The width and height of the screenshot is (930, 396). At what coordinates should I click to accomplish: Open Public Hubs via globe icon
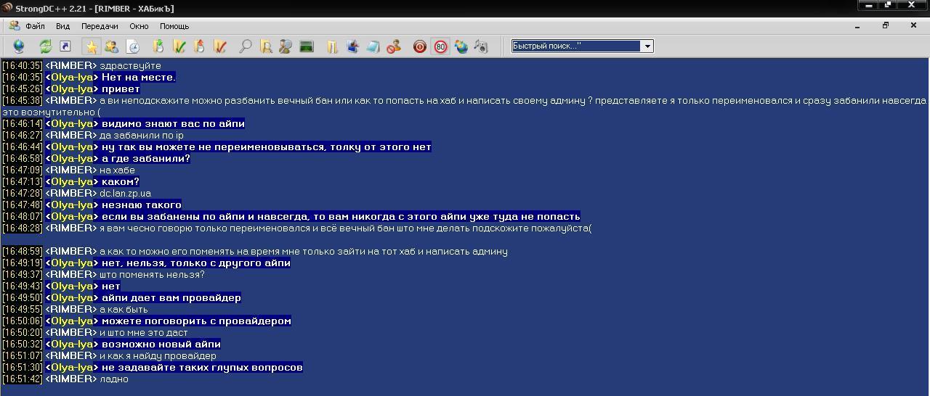coord(19,46)
